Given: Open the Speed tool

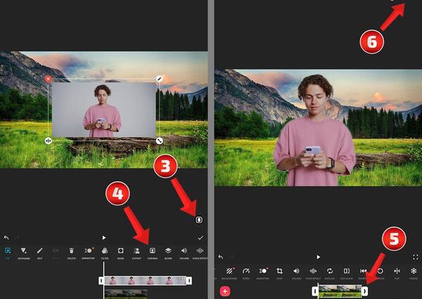Looking at the screenshot, I should pyautogui.click(x=246, y=273).
